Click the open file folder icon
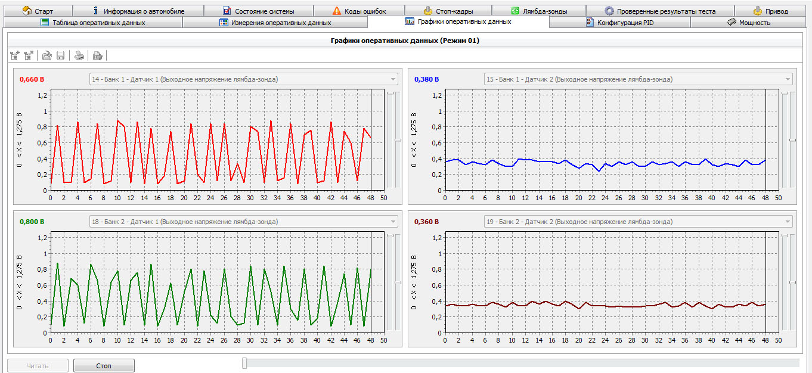Viewport: 812px width, 373px height. (x=47, y=55)
